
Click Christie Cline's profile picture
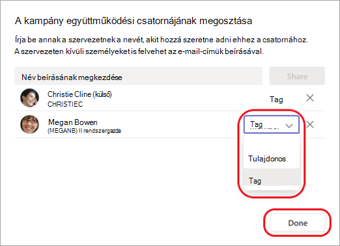click(30, 98)
